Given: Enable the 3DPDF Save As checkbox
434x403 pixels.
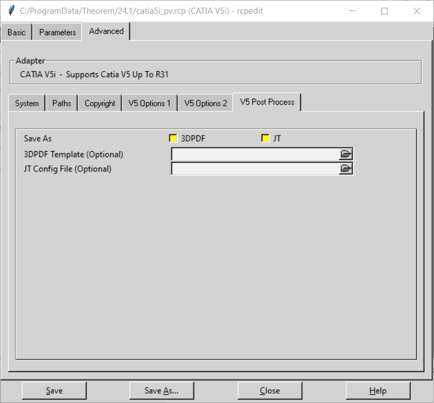Looking at the screenshot, I should pyautogui.click(x=173, y=138).
